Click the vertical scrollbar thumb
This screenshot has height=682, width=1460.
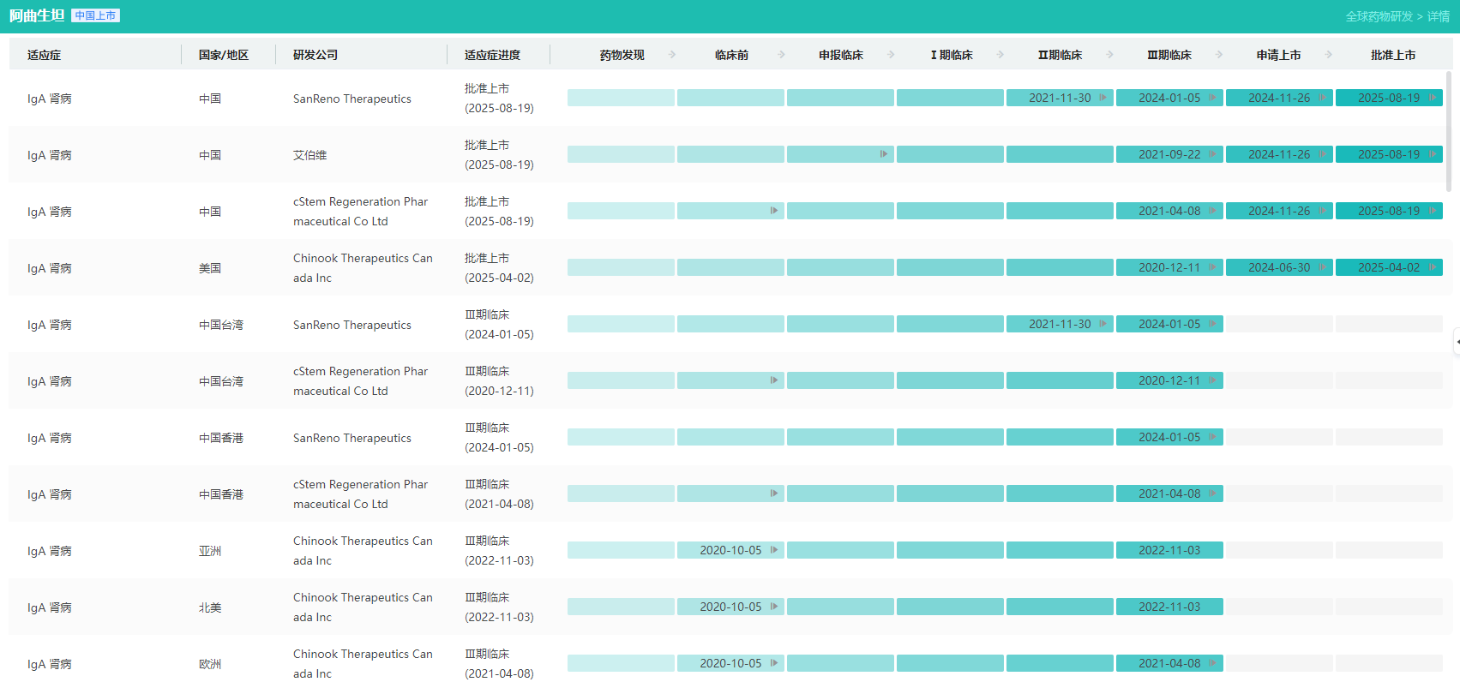pos(1449,129)
